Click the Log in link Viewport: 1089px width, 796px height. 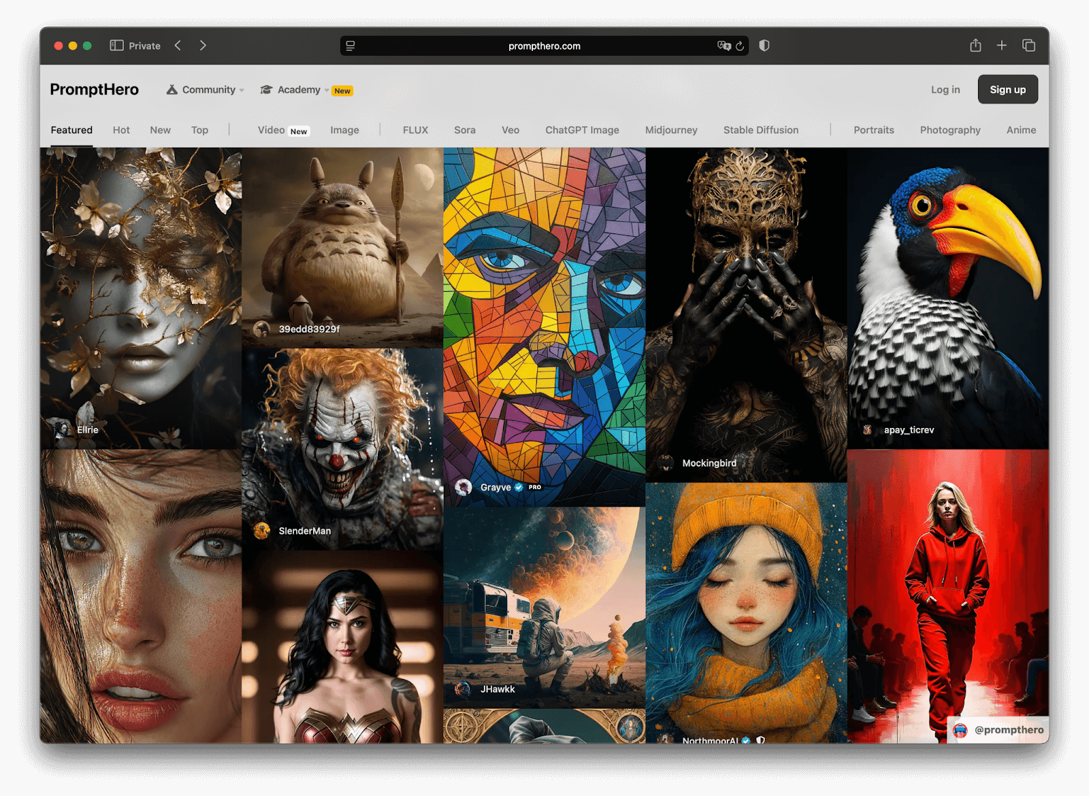(945, 90)
